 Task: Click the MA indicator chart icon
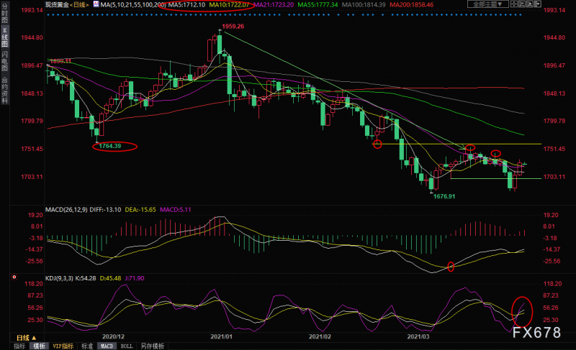(96, 4)
